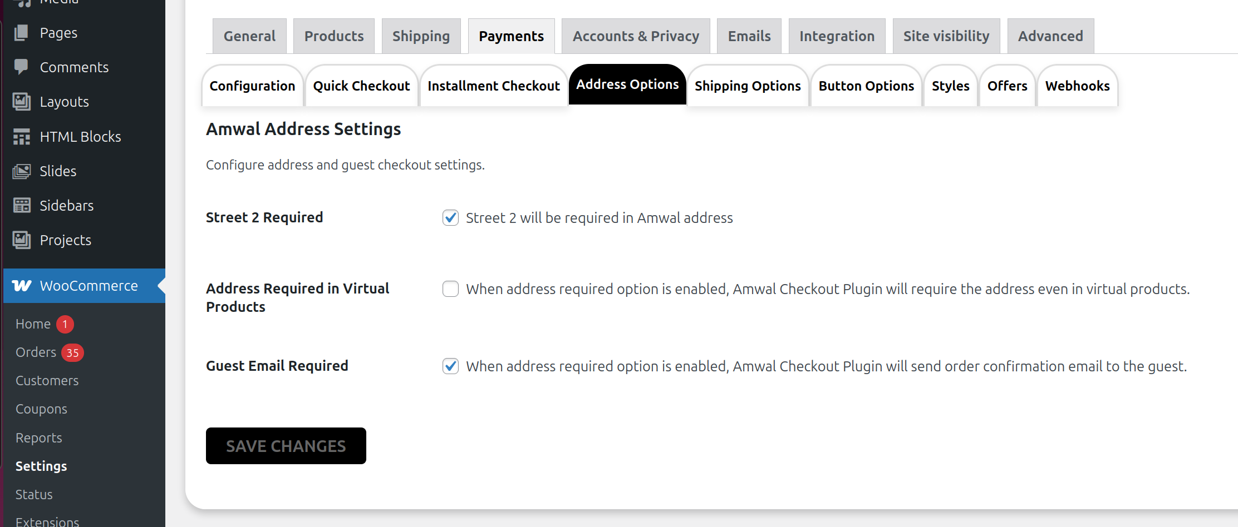The height and width of the screenshot is (527, 1238).
Task: Go to the Configuration sub-tab
Action: (252, 86)
